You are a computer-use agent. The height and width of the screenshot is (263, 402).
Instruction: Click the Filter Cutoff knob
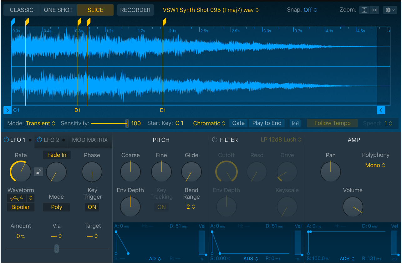[x=226, y=172]
